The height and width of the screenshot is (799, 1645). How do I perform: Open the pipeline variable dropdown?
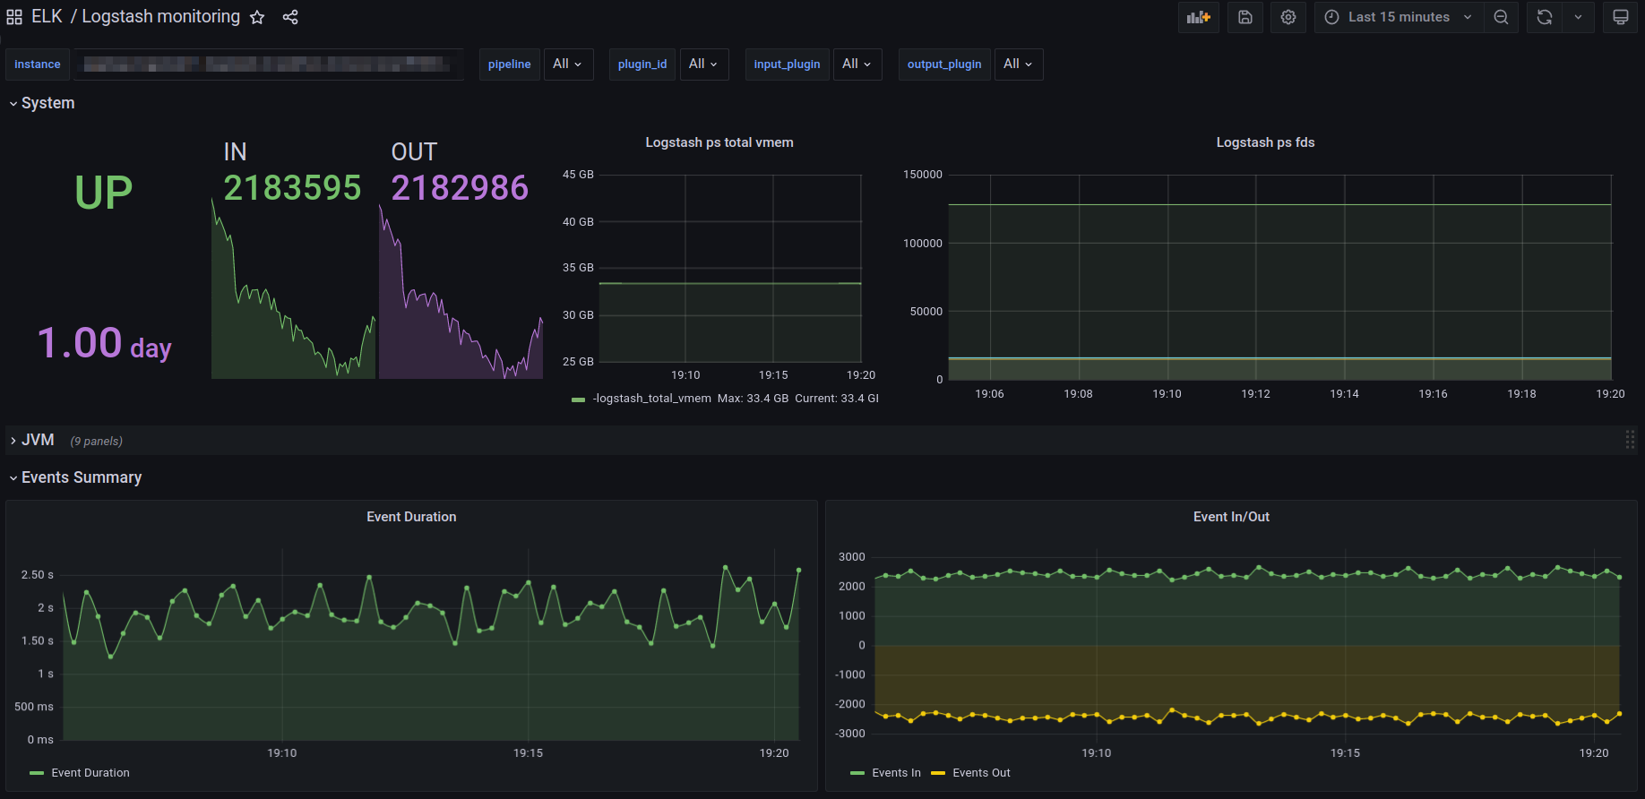pyautogui.click(x=568, y=64)
